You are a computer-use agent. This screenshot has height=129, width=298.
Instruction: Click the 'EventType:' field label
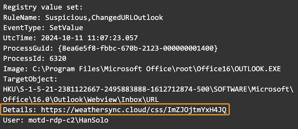tap(24, 28)
